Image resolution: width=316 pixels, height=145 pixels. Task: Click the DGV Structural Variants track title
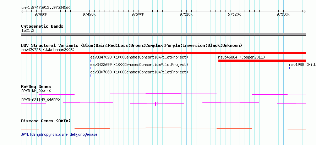(x=132, y=45)
